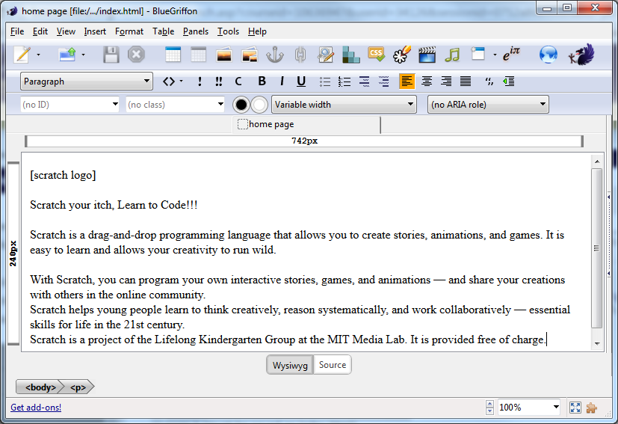This screenshot has height=424, width=618.
Task: Align text center
Action: tap(427, 82)
